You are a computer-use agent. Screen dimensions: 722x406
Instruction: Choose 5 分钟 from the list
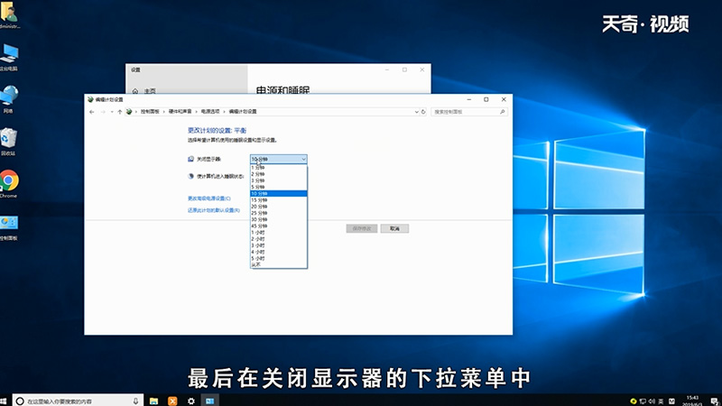click(279, 187)
